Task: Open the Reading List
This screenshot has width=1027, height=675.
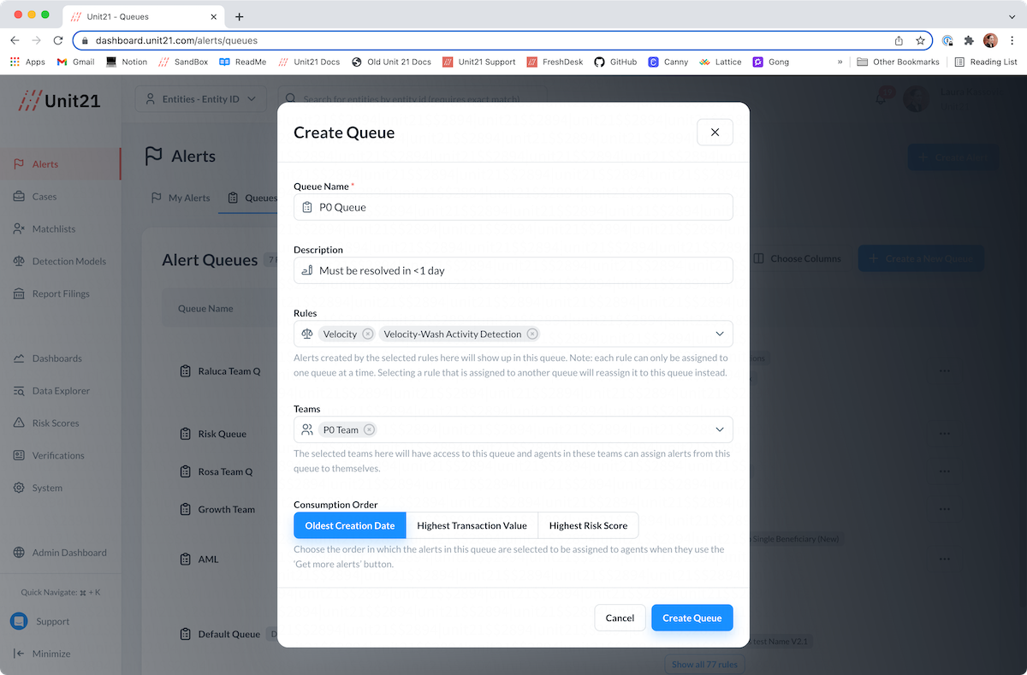Action: [986, 62]
